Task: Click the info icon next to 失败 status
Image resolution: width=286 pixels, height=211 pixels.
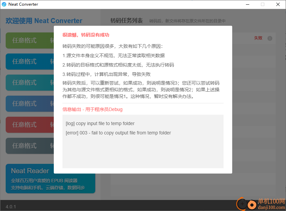Action: (270, 38)
